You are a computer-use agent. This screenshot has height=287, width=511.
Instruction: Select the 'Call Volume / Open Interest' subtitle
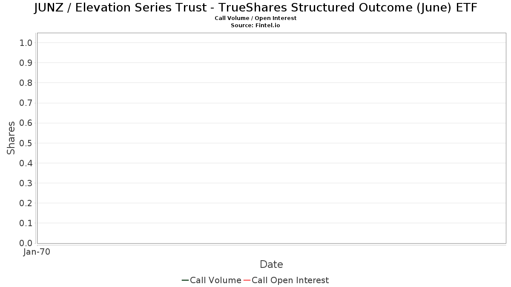point(255,18)
